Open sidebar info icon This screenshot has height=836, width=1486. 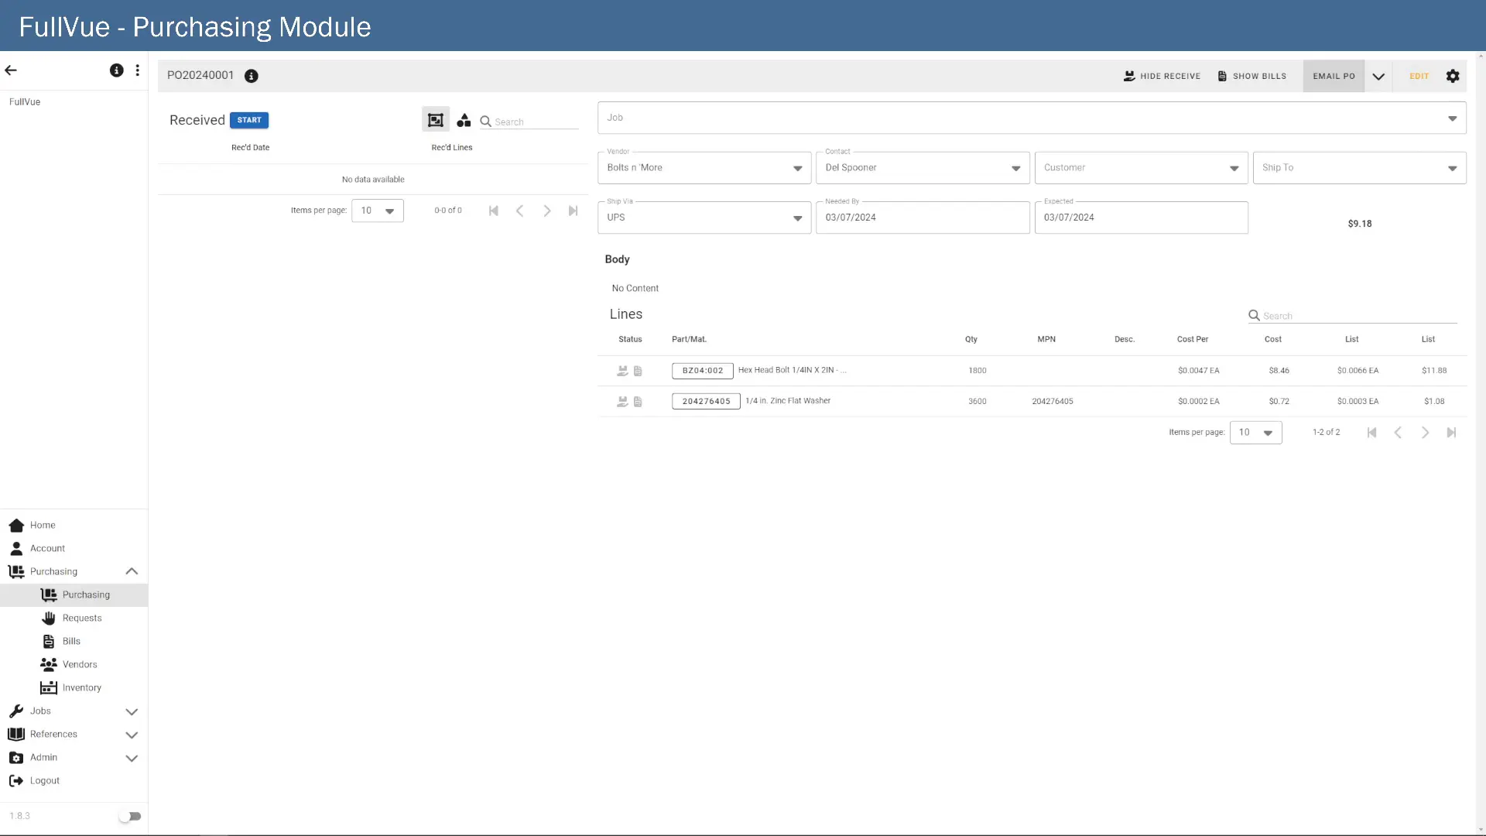[116, 70]
